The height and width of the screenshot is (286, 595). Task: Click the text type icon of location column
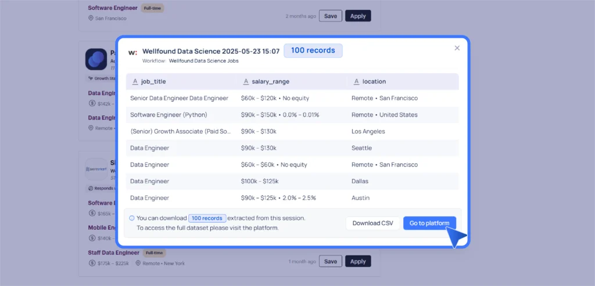[356, 81]
